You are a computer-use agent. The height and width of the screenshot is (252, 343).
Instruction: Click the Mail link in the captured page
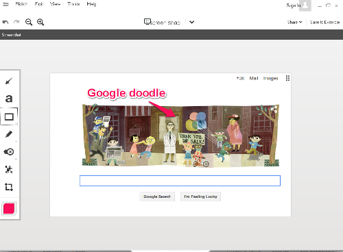(x=254, y=78)
